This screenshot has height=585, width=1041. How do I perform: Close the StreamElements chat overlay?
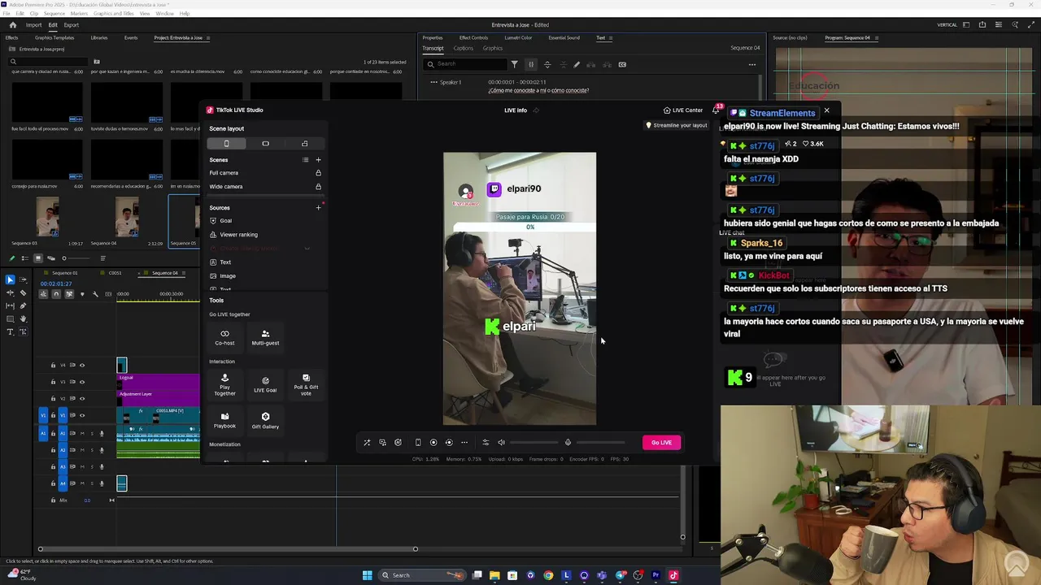(x=826, y=110)
